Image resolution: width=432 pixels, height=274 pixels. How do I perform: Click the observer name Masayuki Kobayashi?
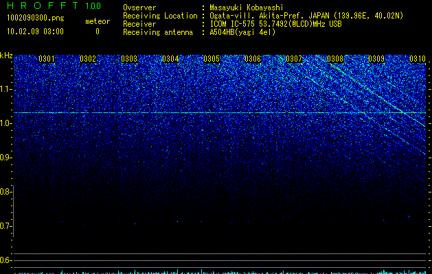coord(246,8)
